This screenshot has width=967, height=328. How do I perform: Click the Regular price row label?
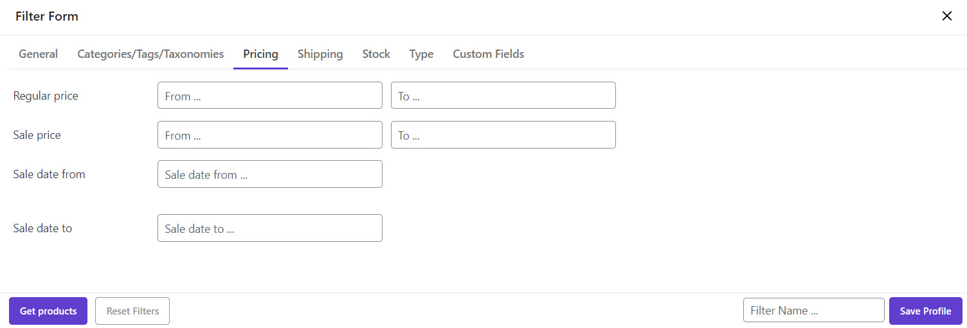tap(46, 96)
